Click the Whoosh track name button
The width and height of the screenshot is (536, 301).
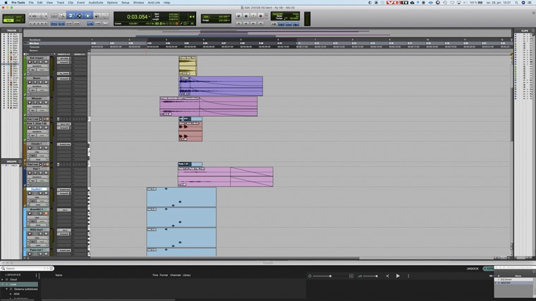(36, 98)
